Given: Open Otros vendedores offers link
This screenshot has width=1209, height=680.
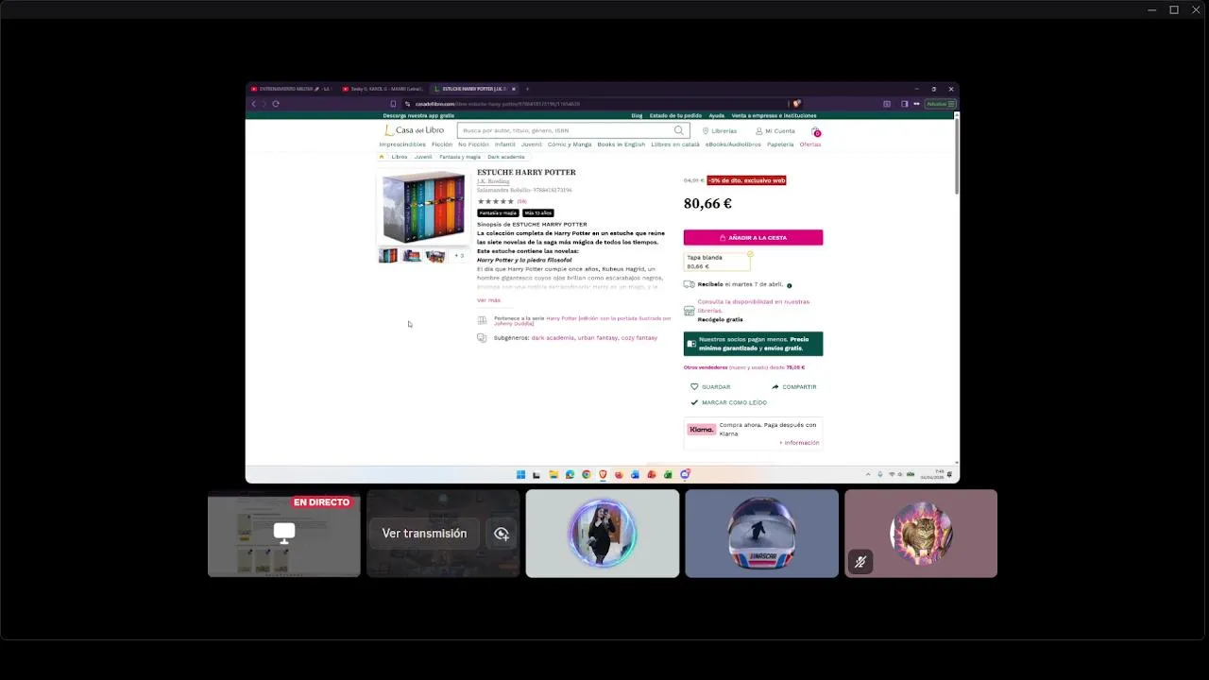Looking at the screenshot, I should click(x=744, y=367).
